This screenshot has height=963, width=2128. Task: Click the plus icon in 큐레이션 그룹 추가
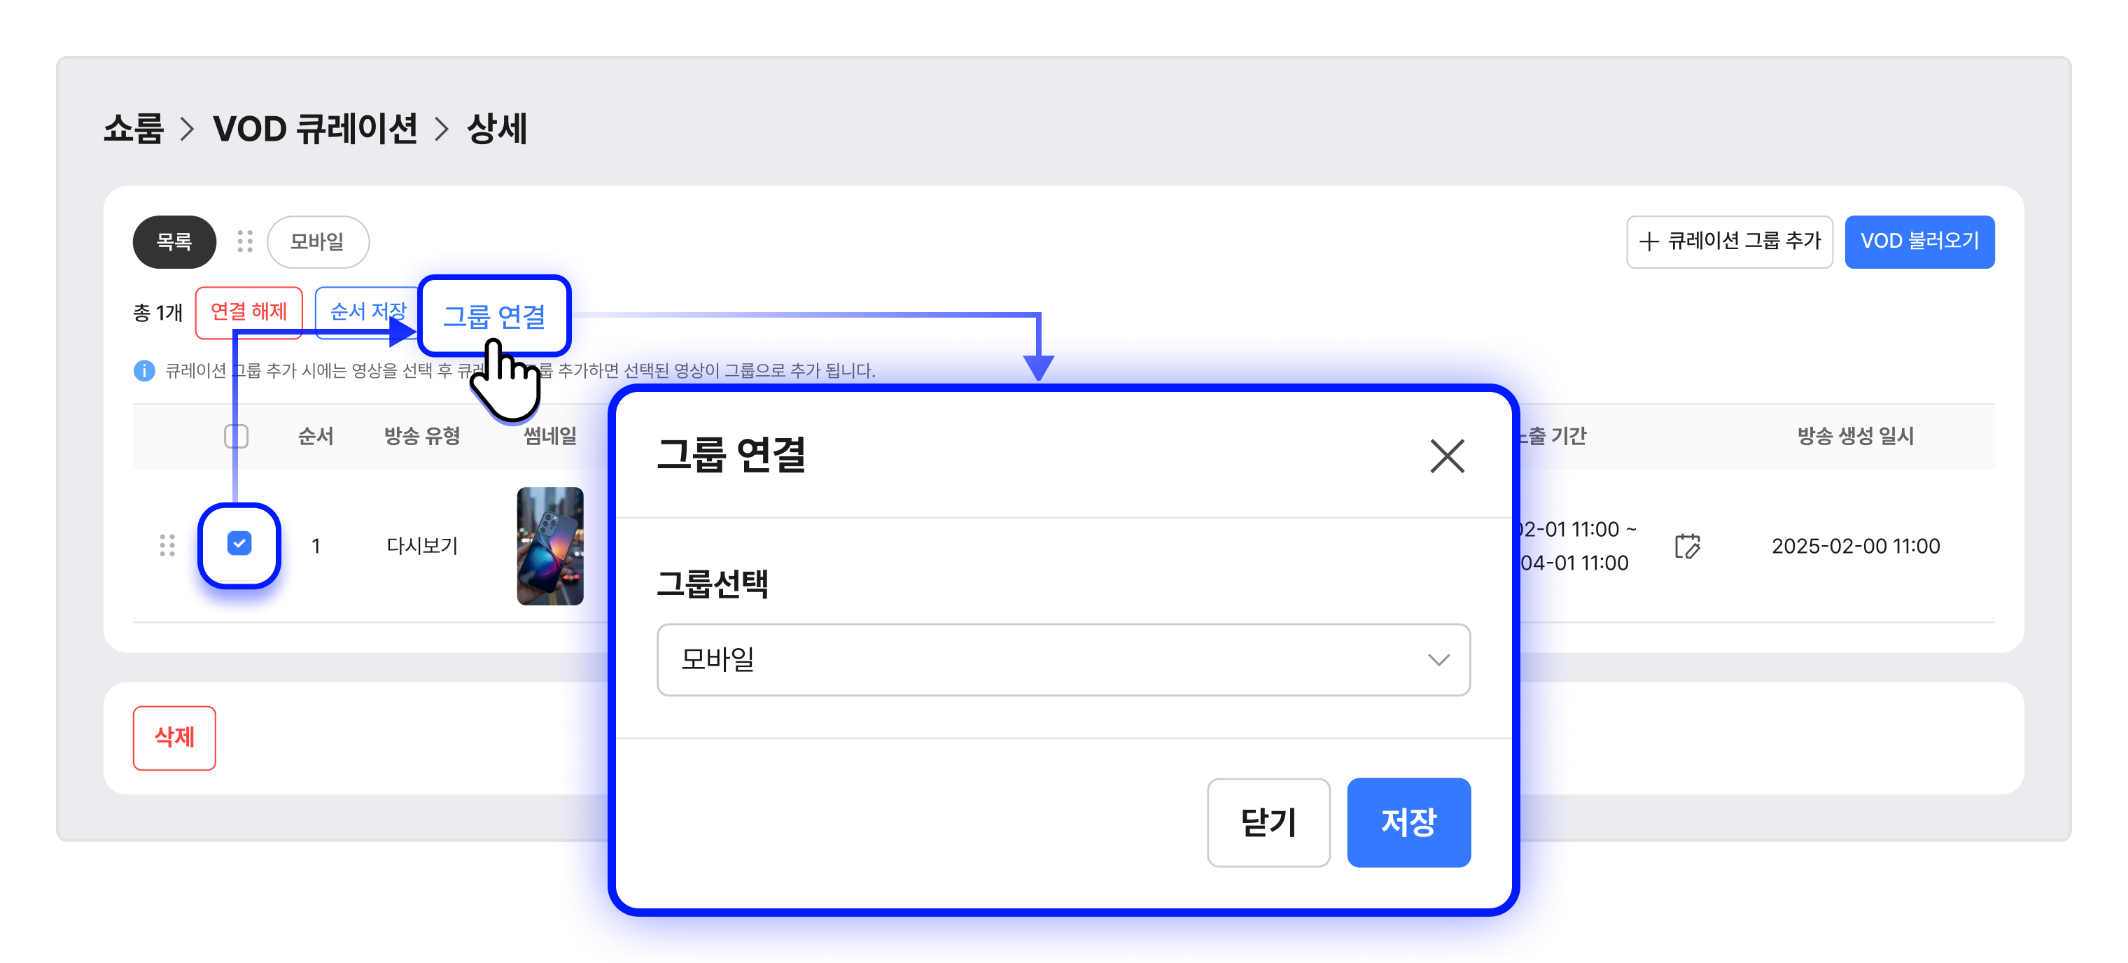pos(1648,241)
